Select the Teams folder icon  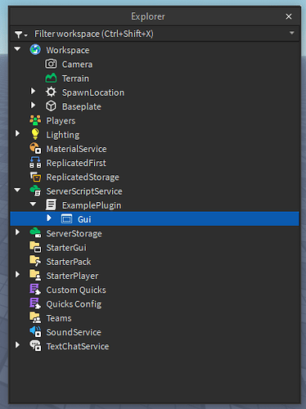(x=35, y=317)
